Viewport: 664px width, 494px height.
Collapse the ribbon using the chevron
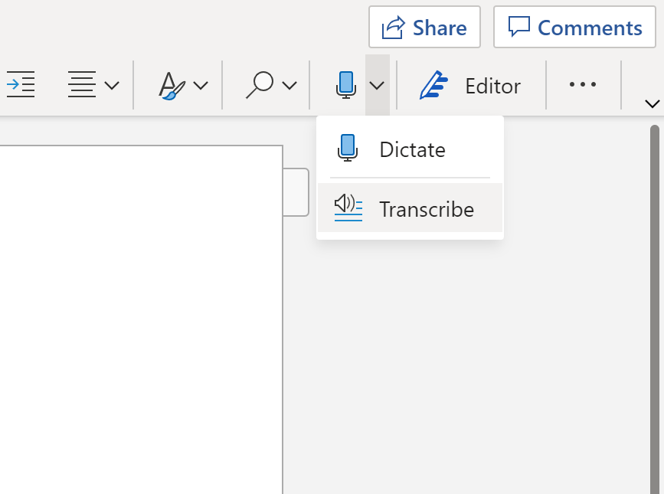pyautogui.click(x=652, y=103)
